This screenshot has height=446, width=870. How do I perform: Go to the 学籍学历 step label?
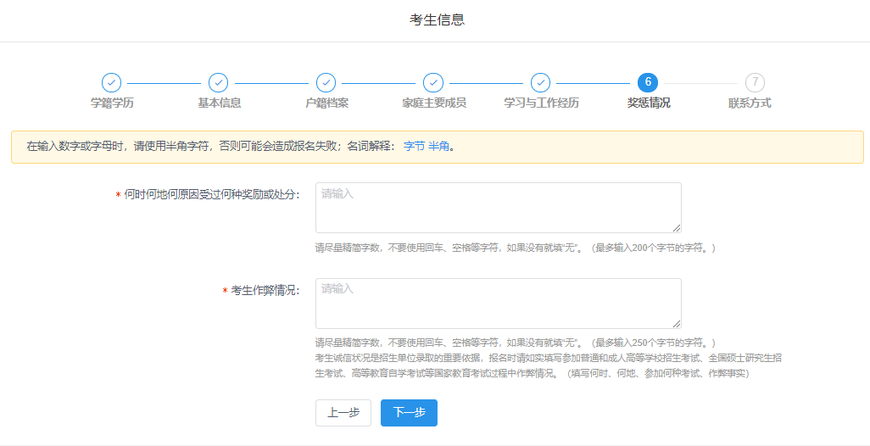[x=112, y=103]
